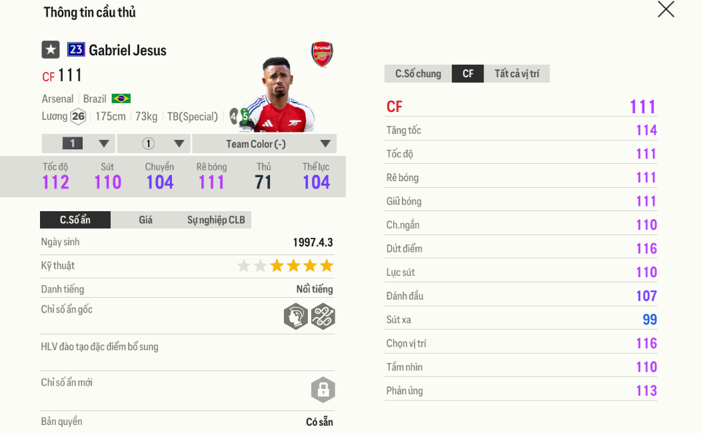Select the green 5 upgrade badge on player

click(244, 117)
